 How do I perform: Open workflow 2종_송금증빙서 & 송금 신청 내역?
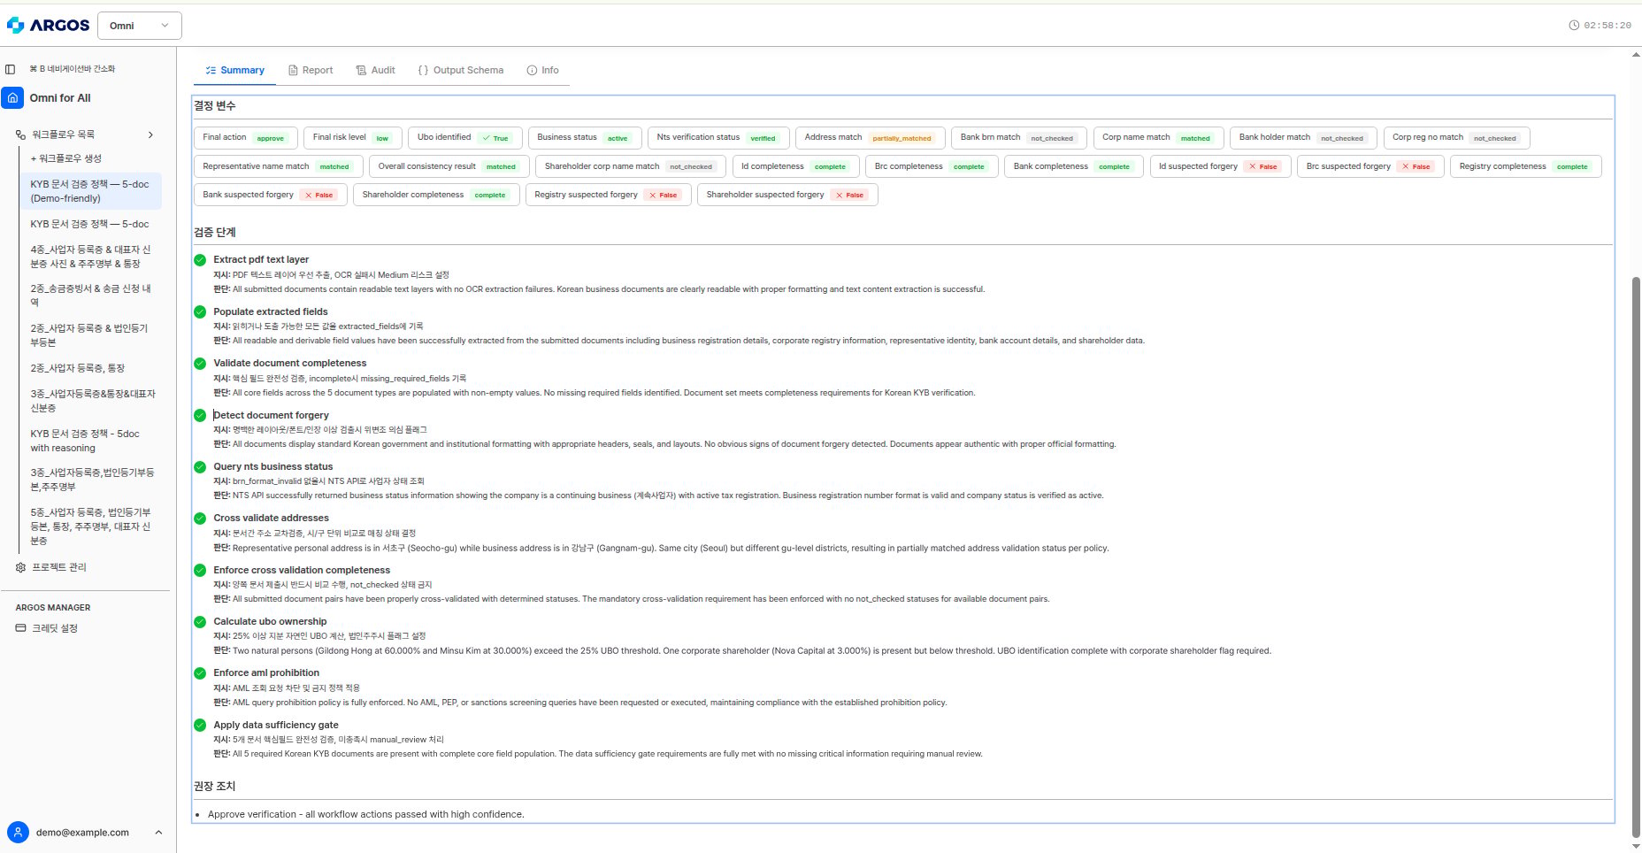92,296
